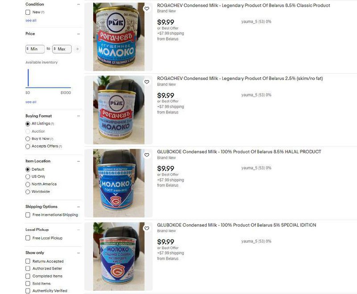Viewport: 357px width, 294px height.
Task: Tick the Returns Accepted checkbox
Action: click(28, 261)
